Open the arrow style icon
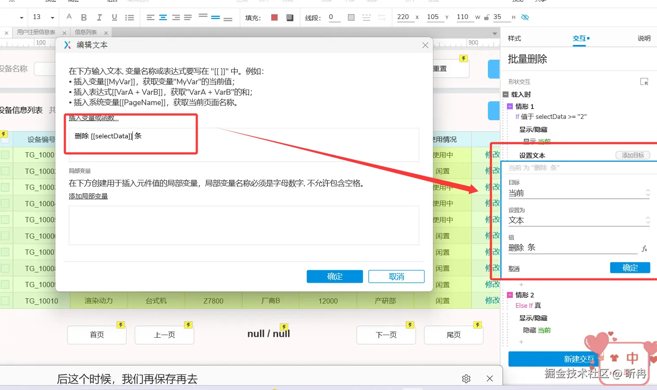Image resolution: width=657 pixels, height=390 pixels. pyautogui.click(x=382, y=17)
